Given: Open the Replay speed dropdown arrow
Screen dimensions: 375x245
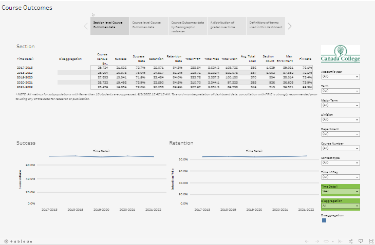Looking at the screenshot, I should 333,241.
